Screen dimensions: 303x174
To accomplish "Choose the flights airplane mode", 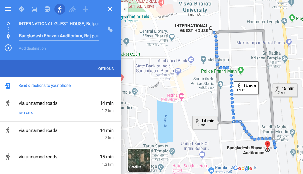I will click(x=85, y=9).
